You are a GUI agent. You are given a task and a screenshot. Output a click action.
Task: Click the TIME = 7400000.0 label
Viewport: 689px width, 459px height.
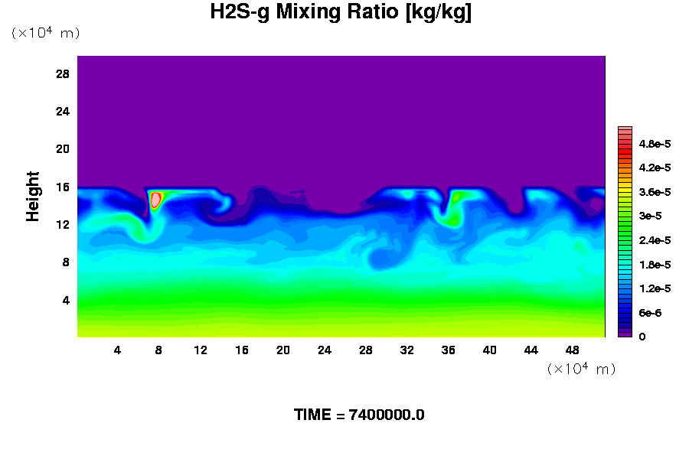(359, 415)
